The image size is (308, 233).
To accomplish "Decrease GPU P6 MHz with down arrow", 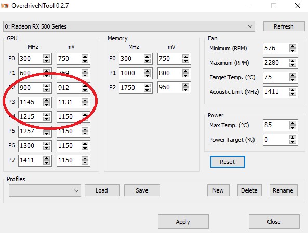I will (x=47, y=148).
